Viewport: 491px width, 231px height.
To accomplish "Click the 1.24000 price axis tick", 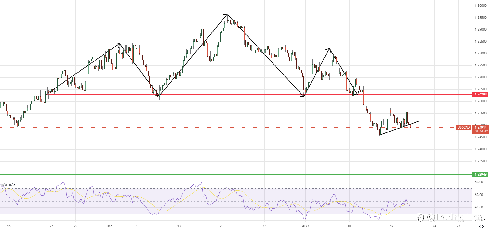I will coord(481,149).
